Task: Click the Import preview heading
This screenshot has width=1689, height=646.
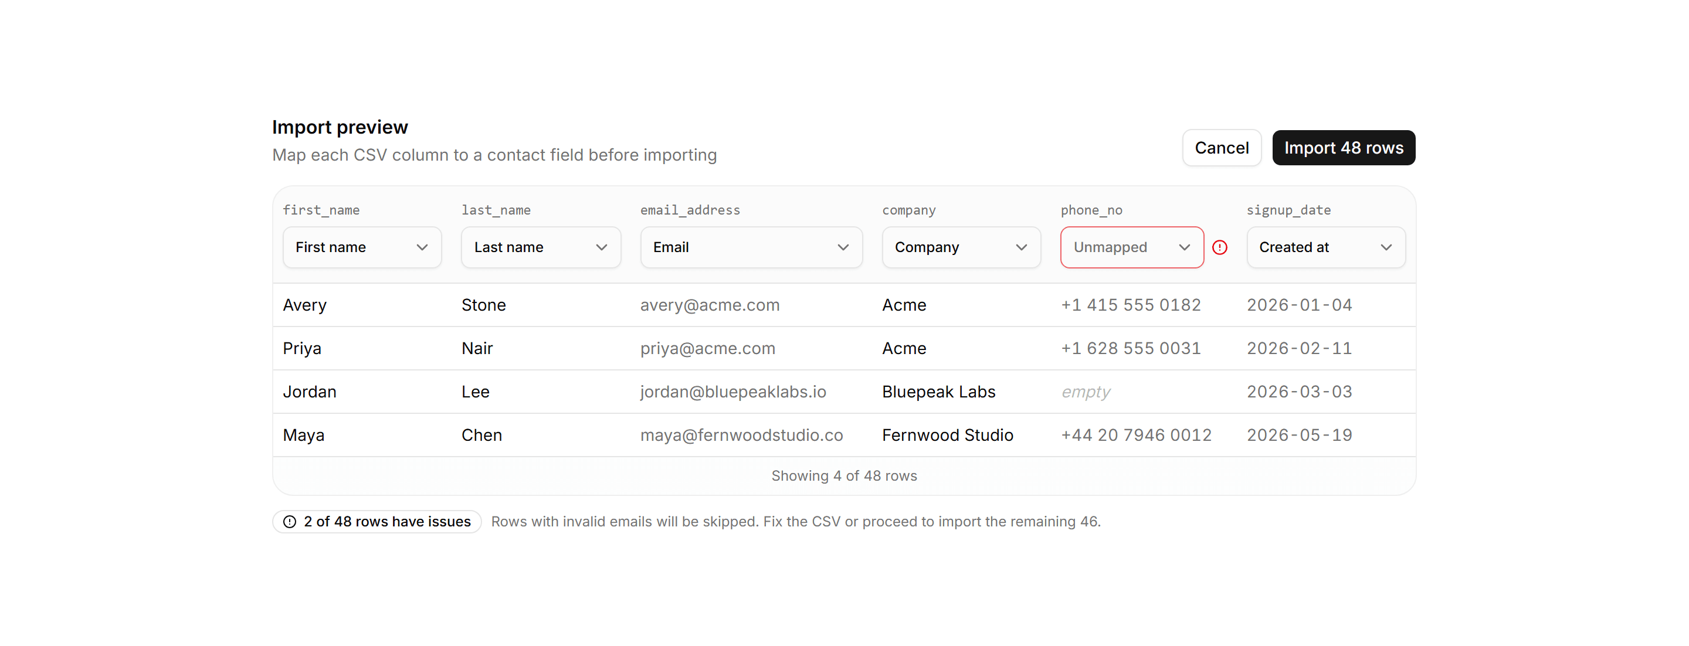Action: click(340, 127)
